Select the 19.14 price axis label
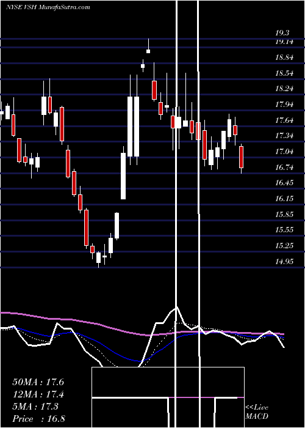Image resolution: width=305 pixels, height=428 pixels. (x=284, y=42)
